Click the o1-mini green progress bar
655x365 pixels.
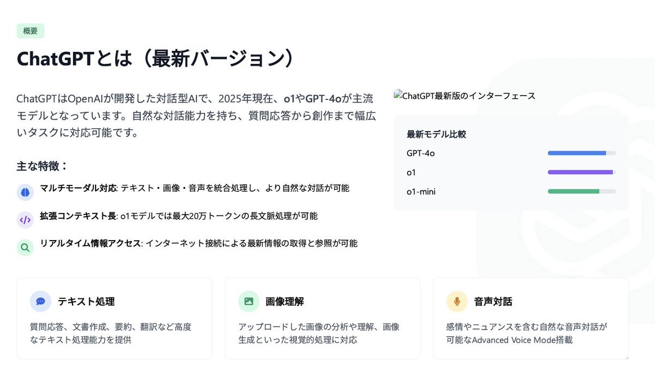(x=582, y=192)
